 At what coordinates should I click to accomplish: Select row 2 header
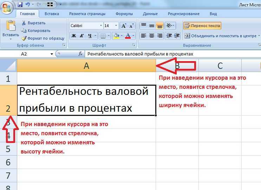[8, 100]
